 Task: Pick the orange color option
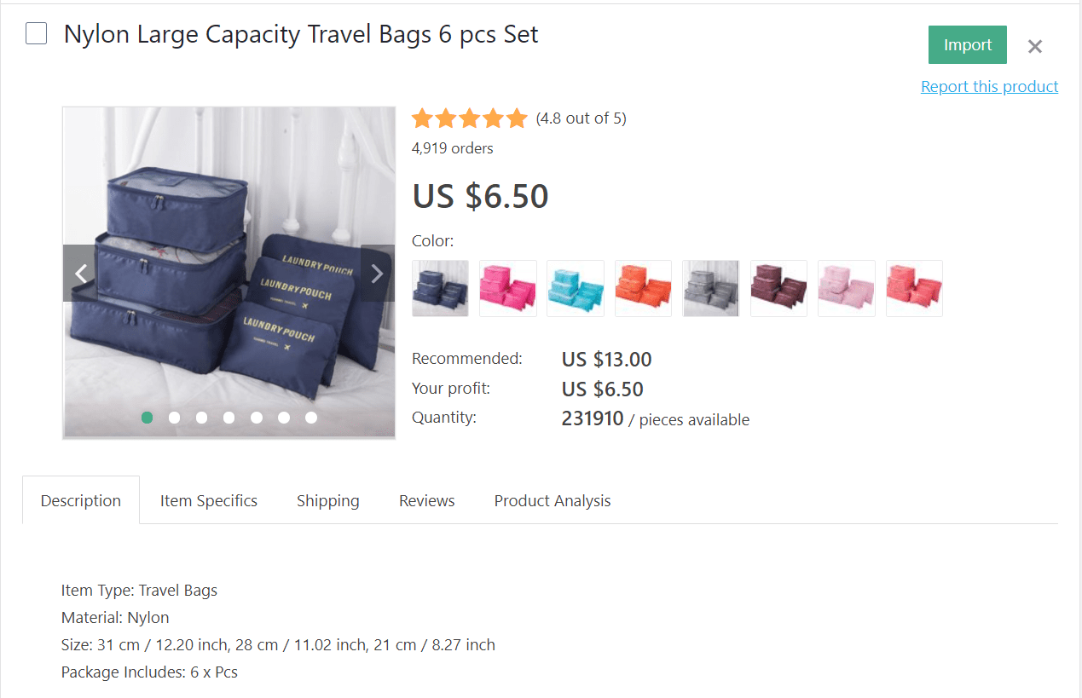[x=643, y=288]
